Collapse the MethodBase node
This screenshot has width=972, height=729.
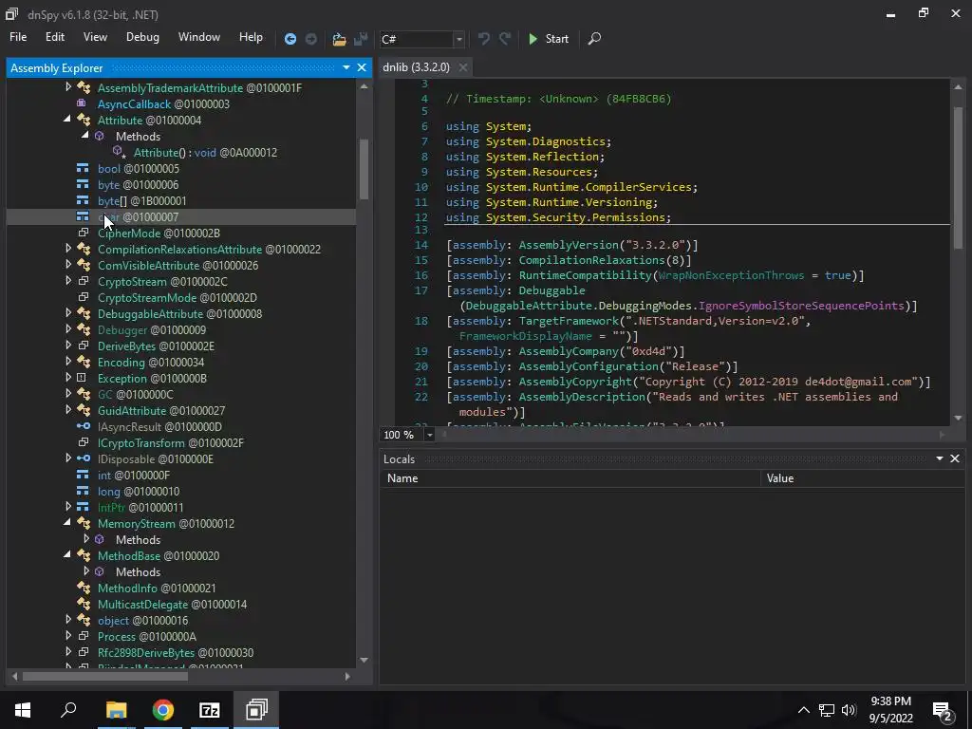click(x=67, y=554)
